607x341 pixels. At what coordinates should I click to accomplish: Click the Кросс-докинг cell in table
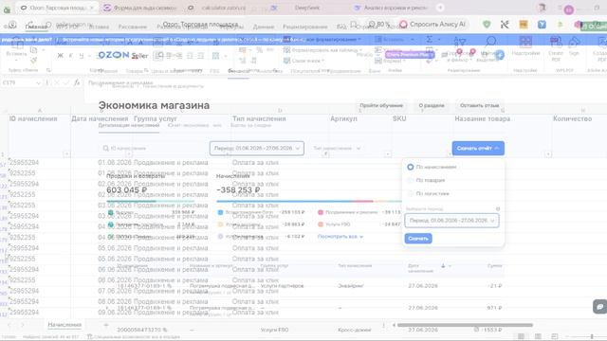[x=354, y=331]
